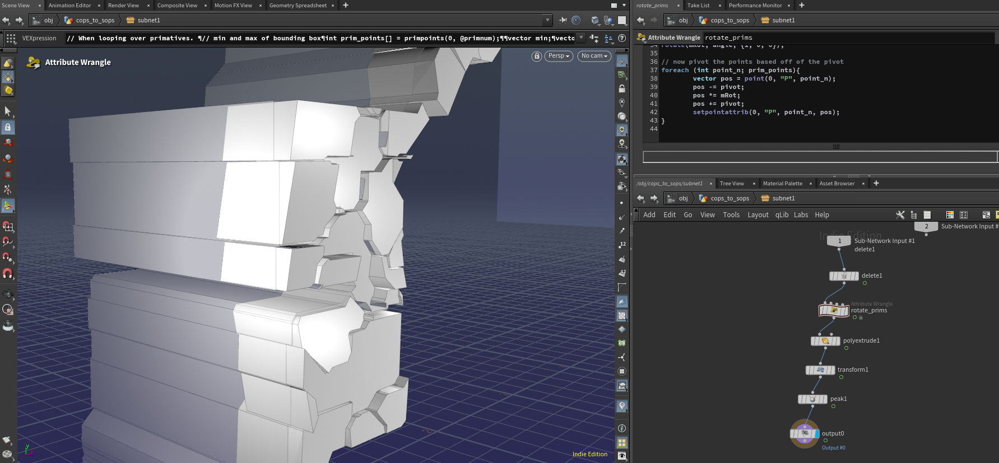Select the transform1 node in network

tap(820, 370)
